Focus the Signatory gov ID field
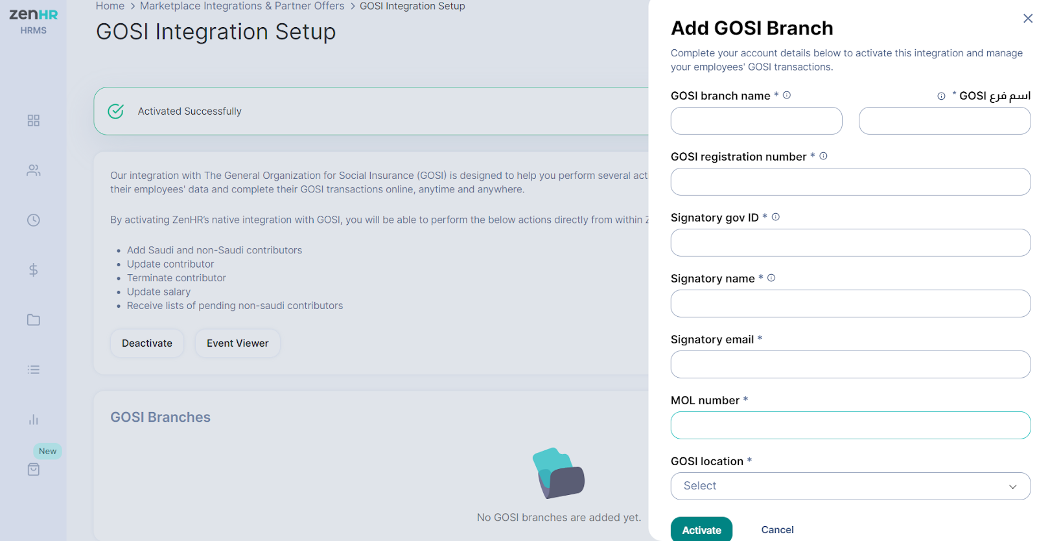This screenshot has width=1037, height=541. [x=850, y=242]
